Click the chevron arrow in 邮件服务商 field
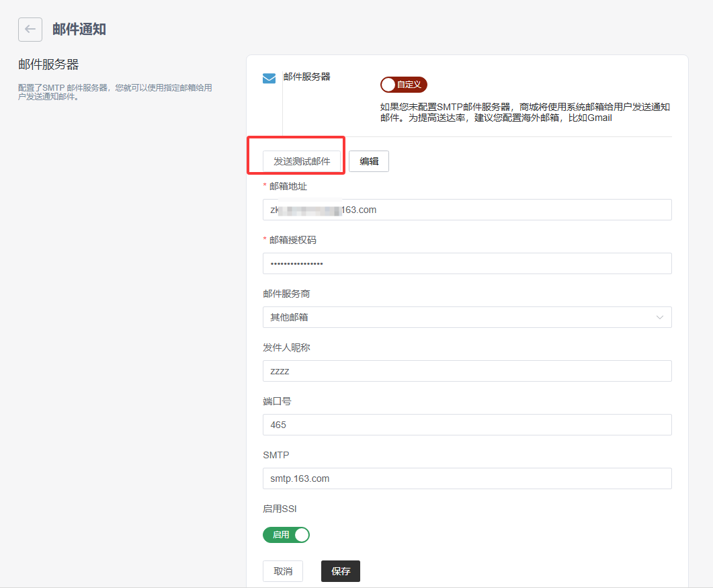The width and height of the screenshot is (713, 588). [660, 317]
